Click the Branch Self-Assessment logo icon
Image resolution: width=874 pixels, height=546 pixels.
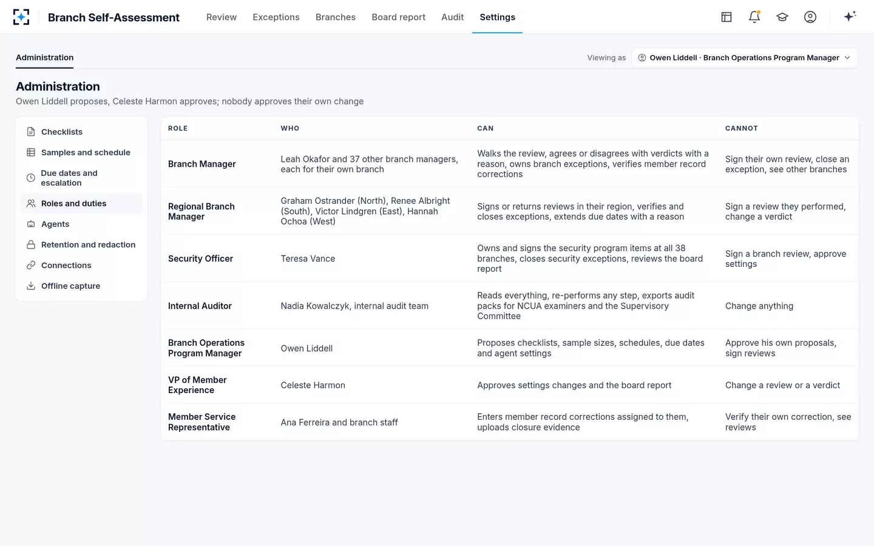click(21, 17)
